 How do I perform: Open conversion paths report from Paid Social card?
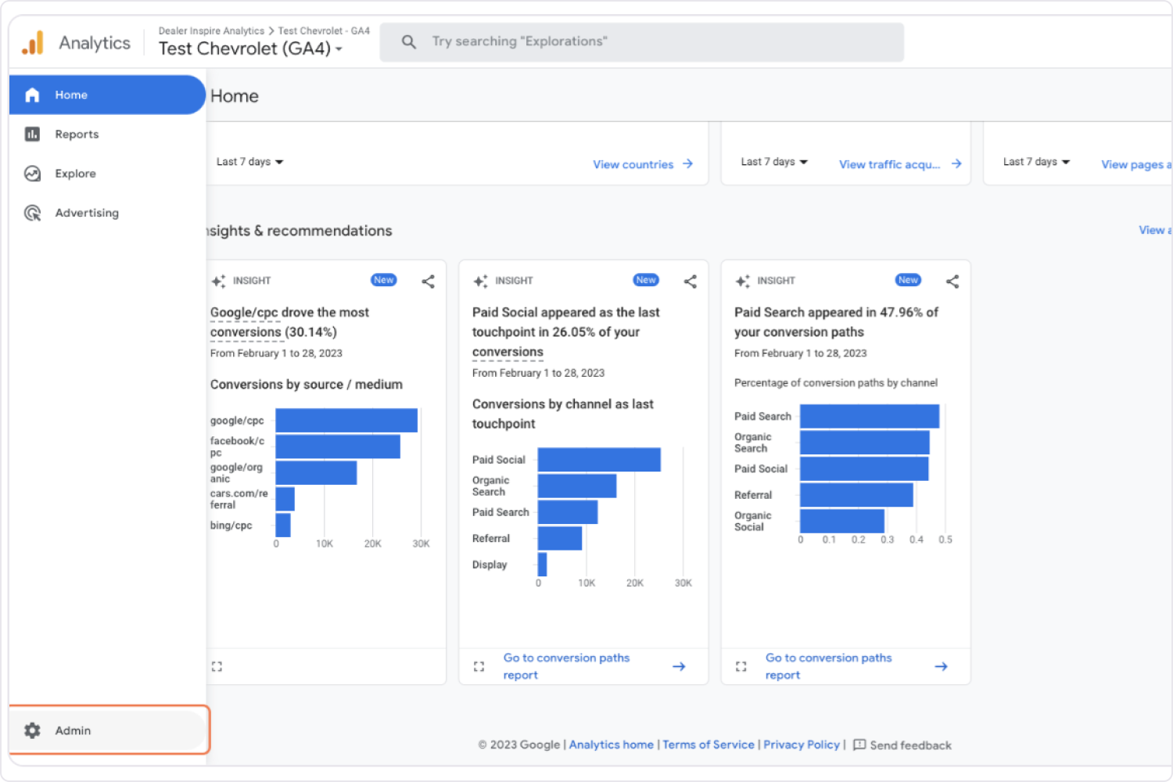(566, 666)
